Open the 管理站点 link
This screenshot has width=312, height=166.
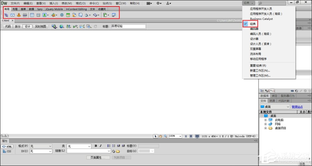coord(297,107)
